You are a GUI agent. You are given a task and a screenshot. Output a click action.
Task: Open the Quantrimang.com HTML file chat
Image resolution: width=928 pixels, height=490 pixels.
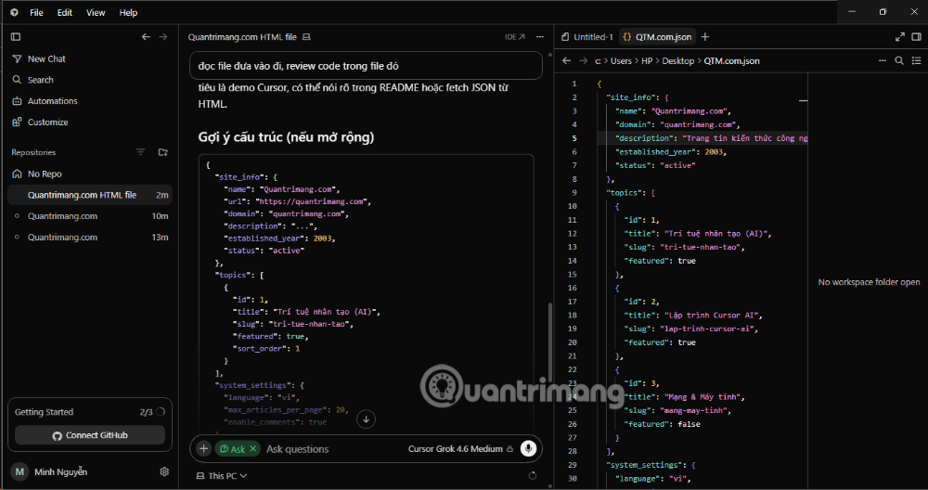click(x=90, y=195)
